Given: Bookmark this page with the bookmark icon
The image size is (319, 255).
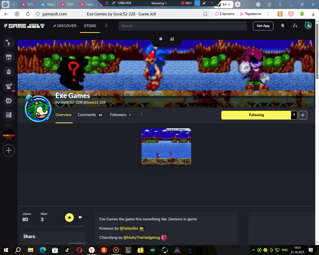Looking at the screenshot, I should point(205,14).
